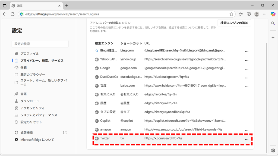This screenshot has width=278, height=156.
Task: Open more actions for Twitter row
Action: (x=247, y=139)
